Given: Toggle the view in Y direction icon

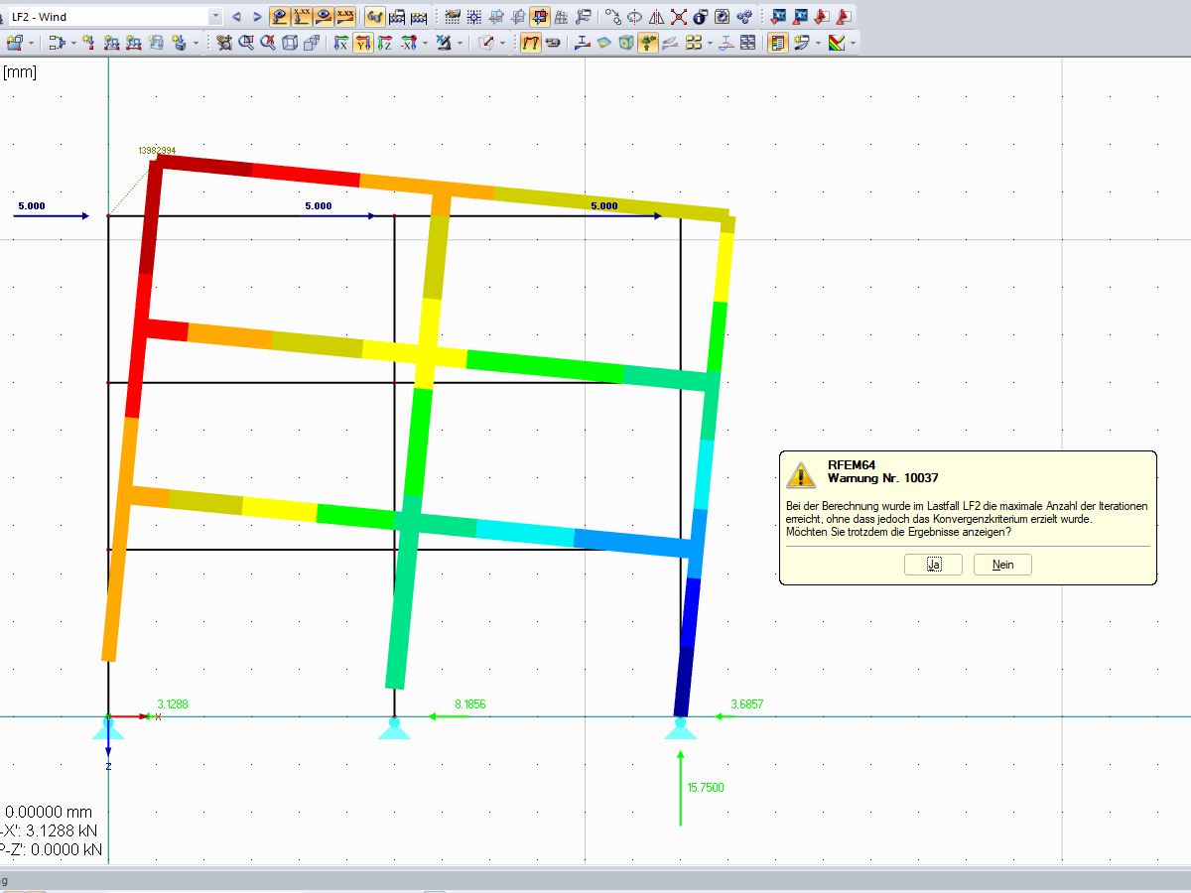Looking at the screenshot, I should (362, 43).
